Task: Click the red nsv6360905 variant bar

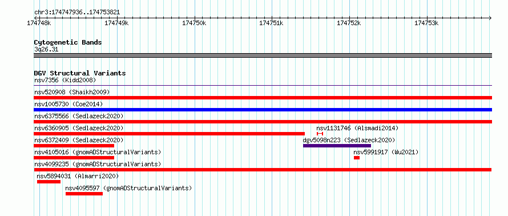Action: [169, 134]
